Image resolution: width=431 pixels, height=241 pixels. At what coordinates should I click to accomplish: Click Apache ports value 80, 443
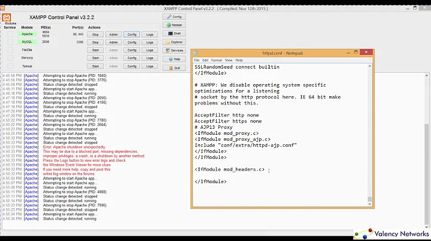pyautogui.click(x=78, y=34)
